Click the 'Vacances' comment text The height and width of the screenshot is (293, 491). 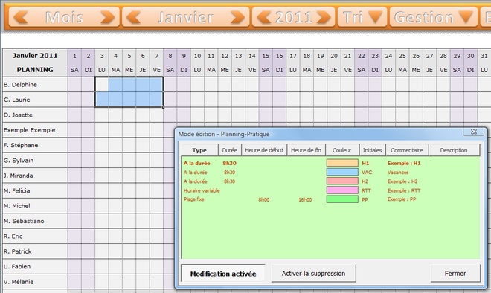pos(398,173)
